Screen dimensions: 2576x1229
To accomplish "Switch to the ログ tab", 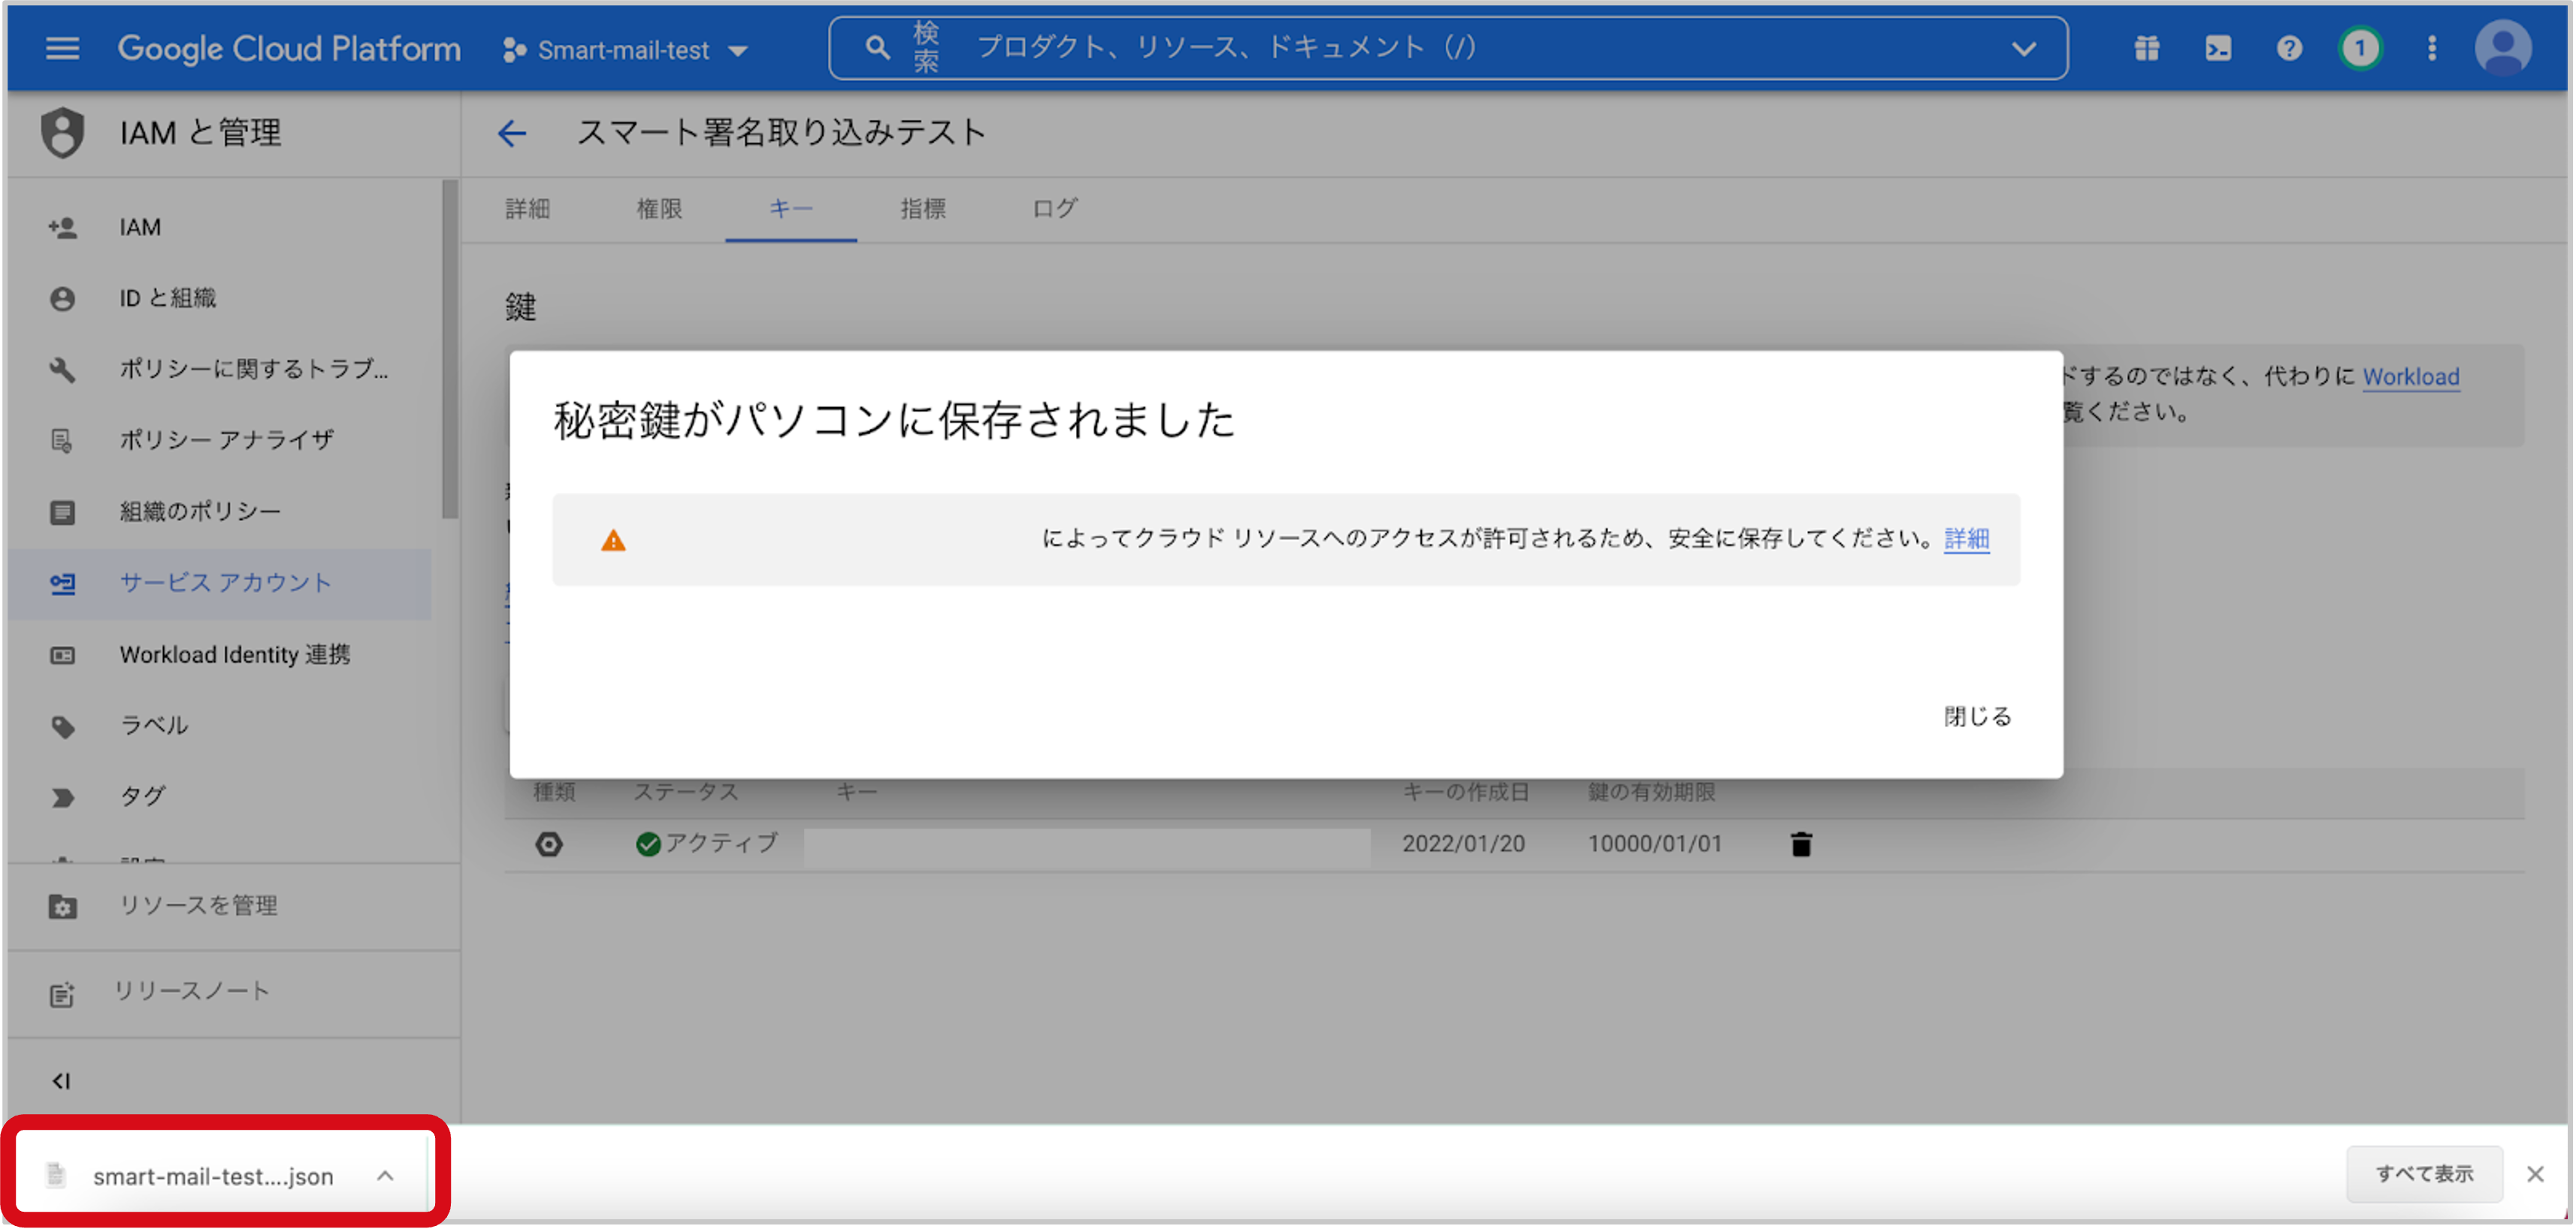I will click(x=1055, y=208).
